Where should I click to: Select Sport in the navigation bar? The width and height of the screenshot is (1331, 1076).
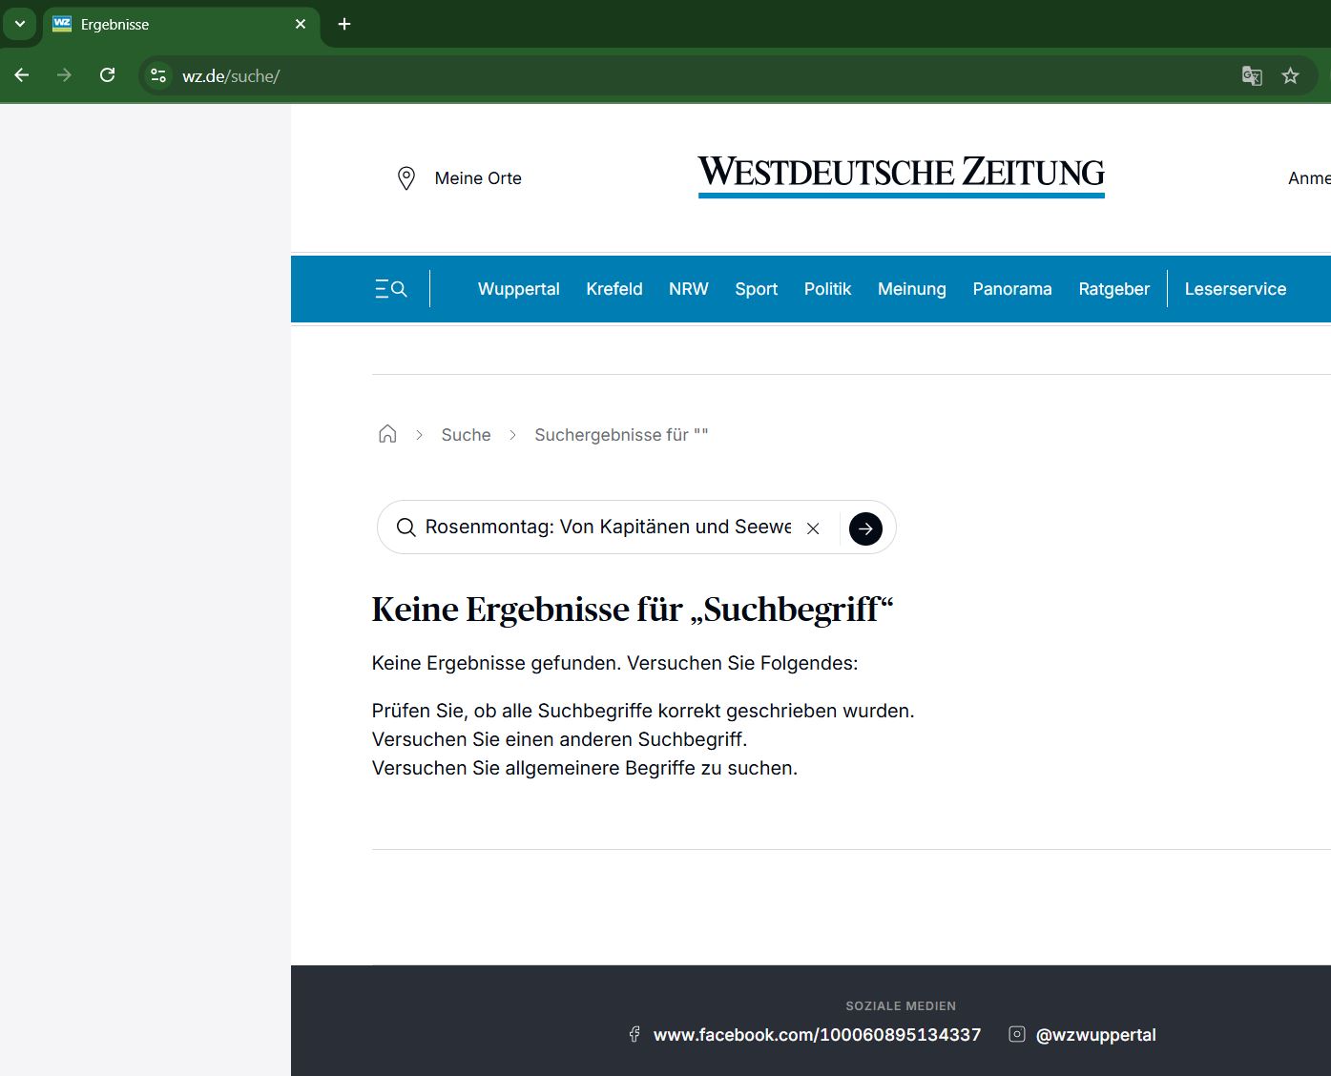coord(756,289)
